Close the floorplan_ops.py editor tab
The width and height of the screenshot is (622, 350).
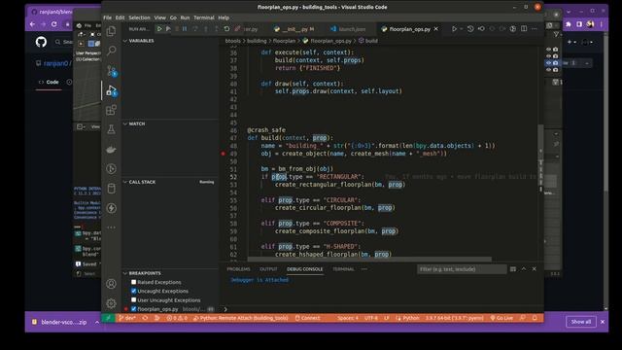click(436, 29)
